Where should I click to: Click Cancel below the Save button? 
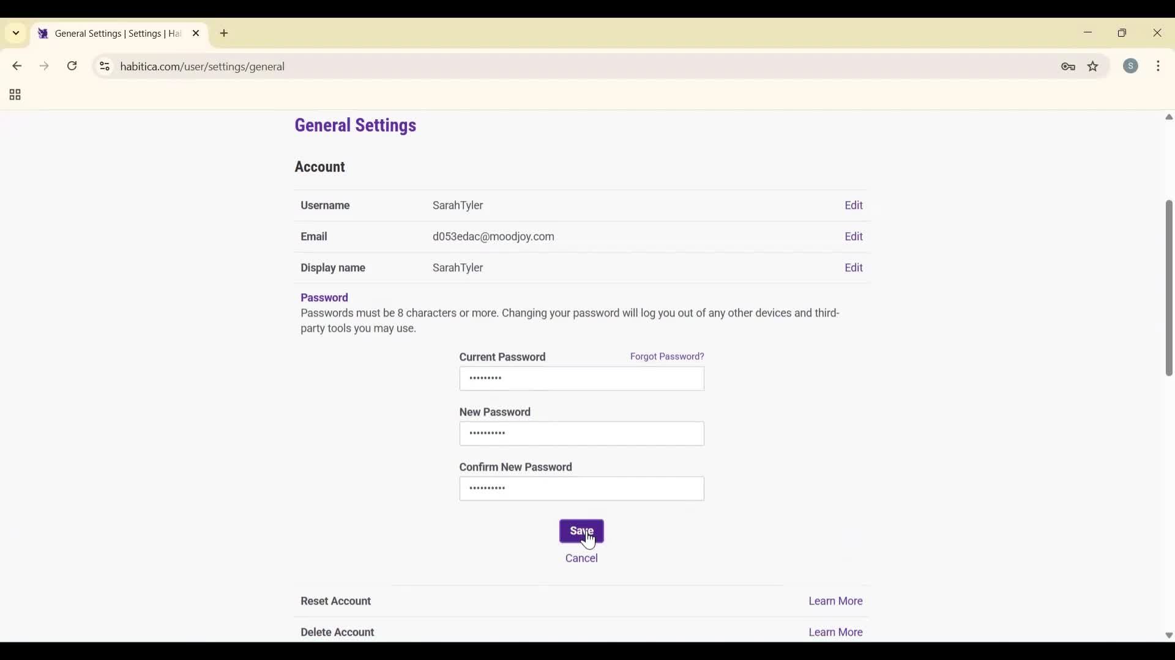(x=581, y=558)
